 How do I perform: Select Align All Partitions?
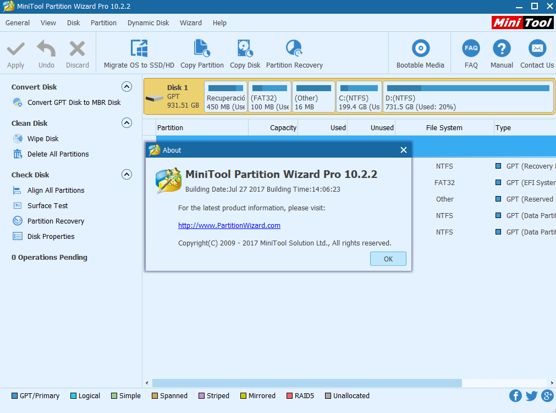tap(56, 190)
